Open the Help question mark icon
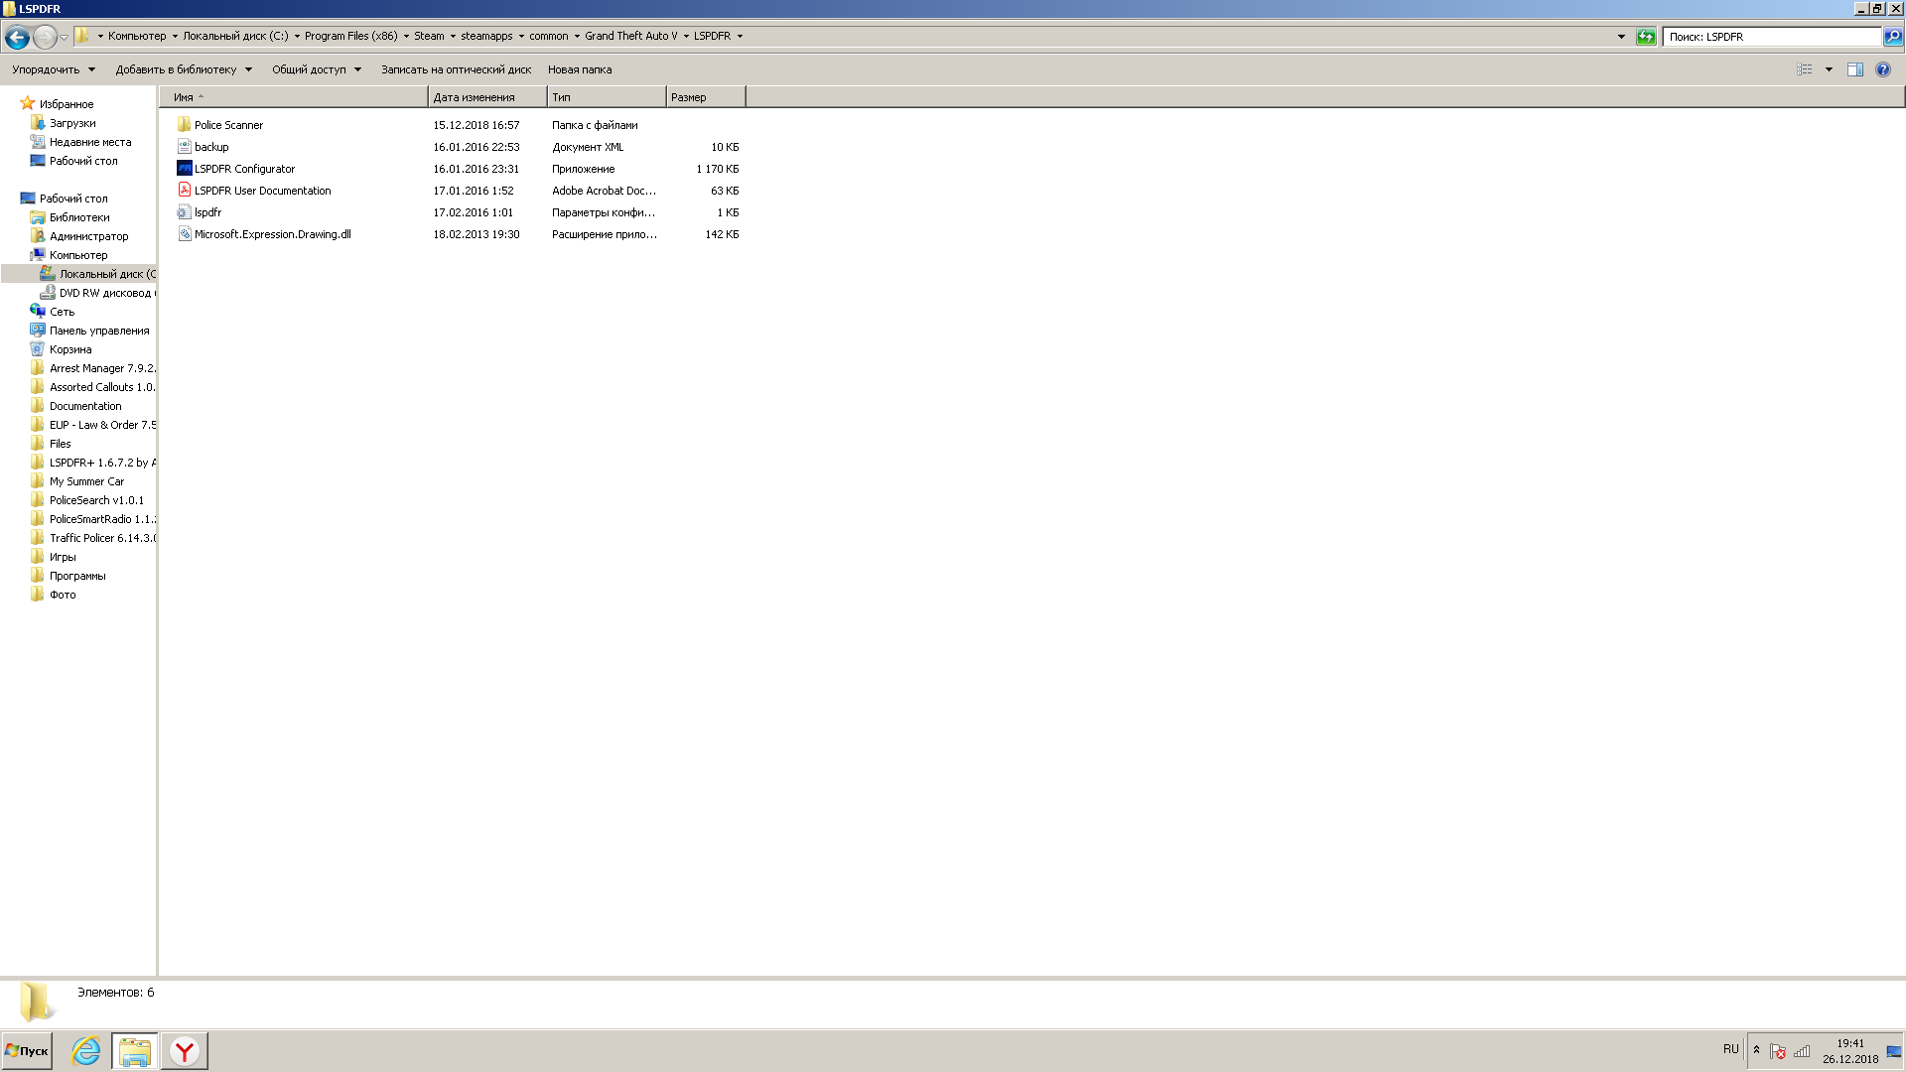Screen dimensions: 1906x1072 1882,69
